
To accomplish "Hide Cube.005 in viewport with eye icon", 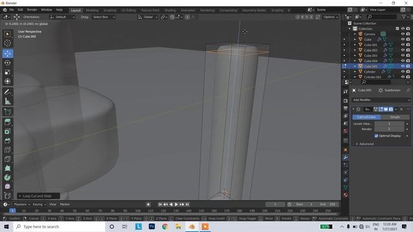I will click(403, 66).
